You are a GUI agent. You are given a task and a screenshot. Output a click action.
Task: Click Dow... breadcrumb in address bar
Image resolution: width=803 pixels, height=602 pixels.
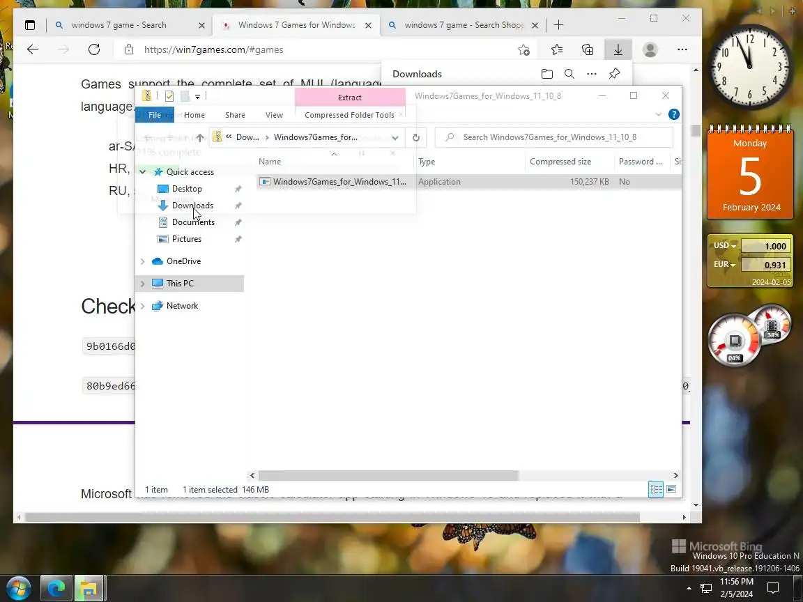247,137
